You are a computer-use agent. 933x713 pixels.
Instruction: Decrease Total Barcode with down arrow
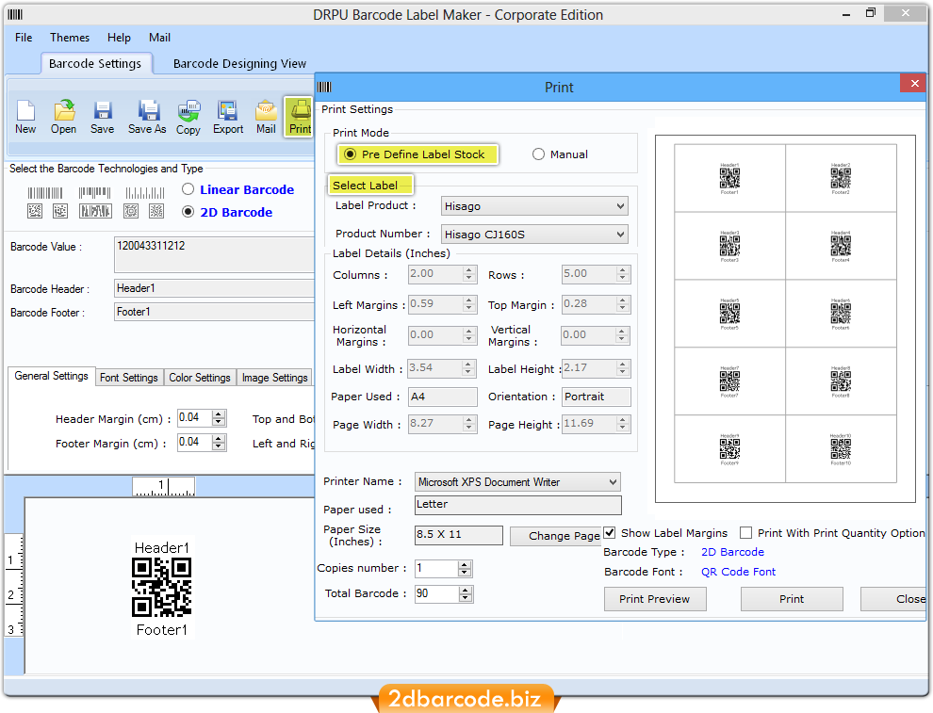pos(465,598)
